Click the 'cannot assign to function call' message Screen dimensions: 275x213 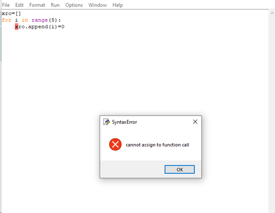157,145
